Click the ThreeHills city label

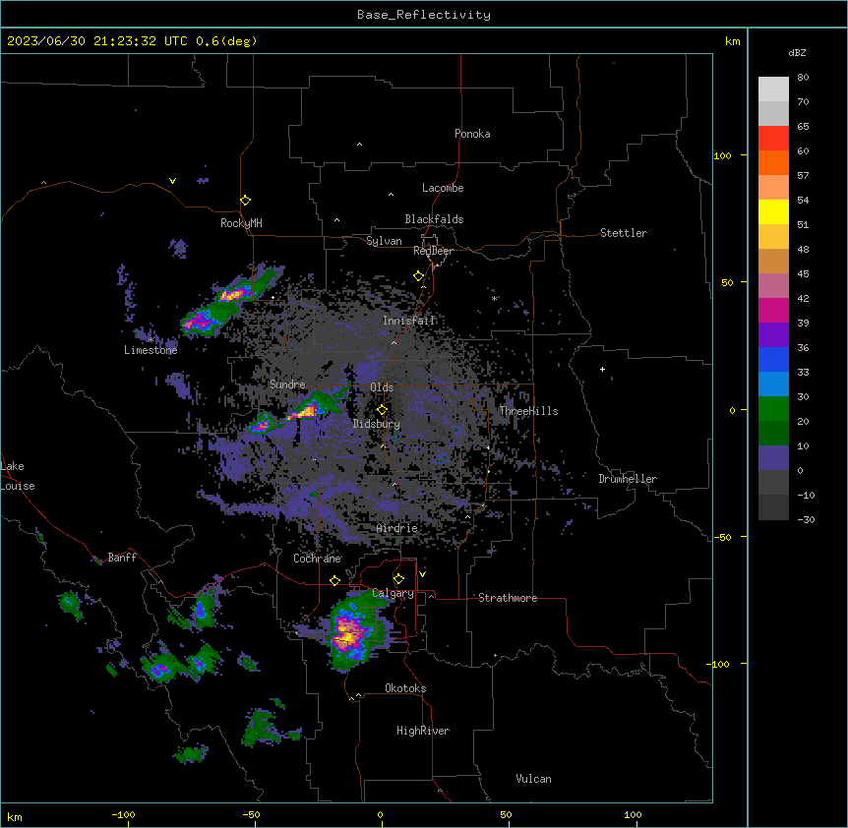point(528,411)
